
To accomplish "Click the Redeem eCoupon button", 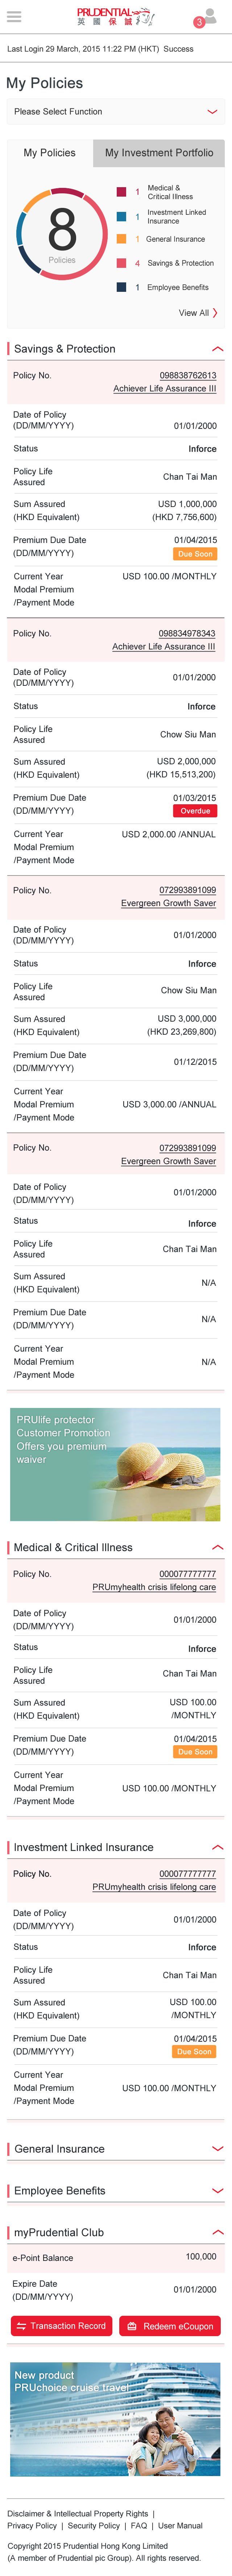I will (x=170, y=2326).
